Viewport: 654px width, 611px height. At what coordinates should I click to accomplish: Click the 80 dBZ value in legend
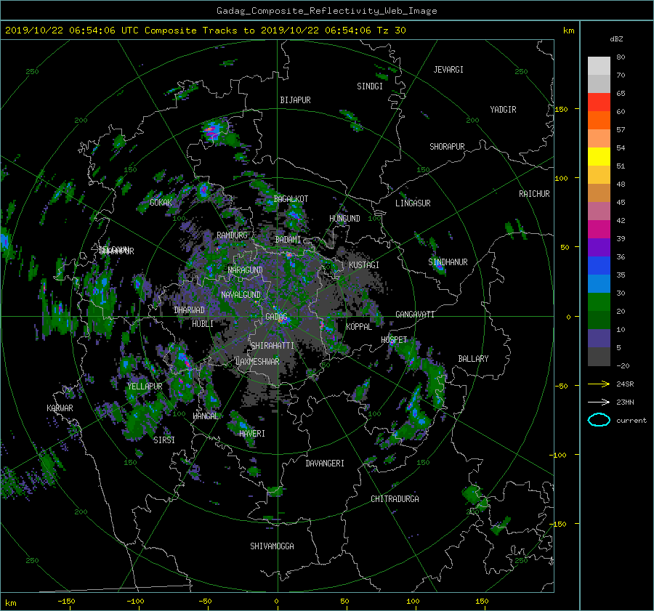621,57
